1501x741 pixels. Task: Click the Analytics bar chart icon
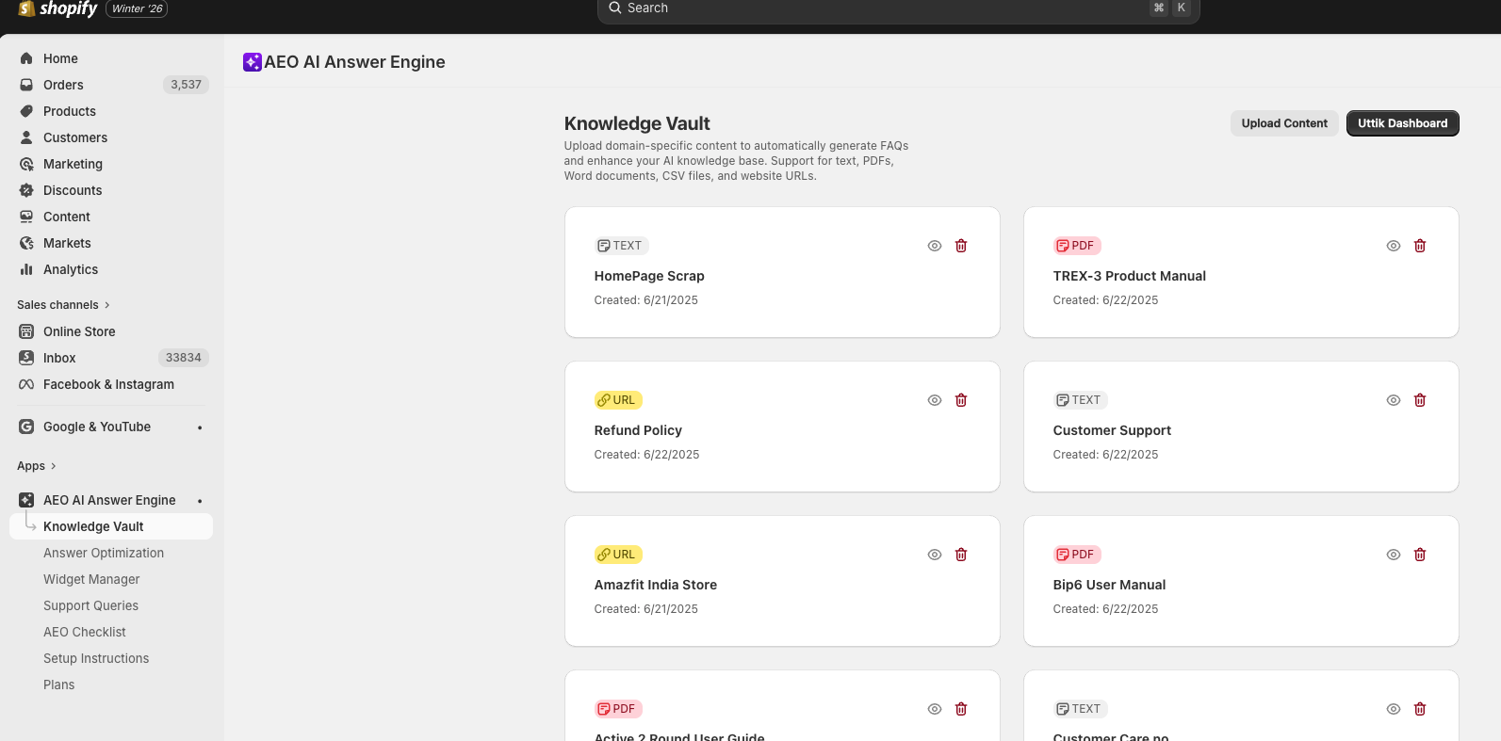pos(26,269)
